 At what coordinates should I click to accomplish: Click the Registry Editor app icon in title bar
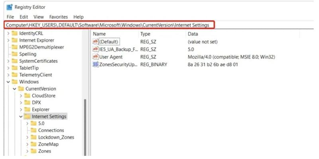[x=9, y=7]
